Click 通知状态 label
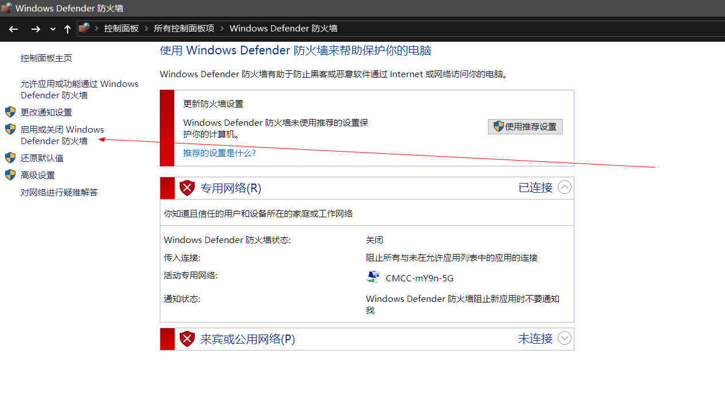Screen dimensions: 725x402 pos(182,298)
